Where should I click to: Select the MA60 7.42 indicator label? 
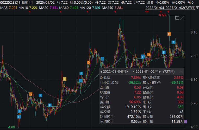[69, 8]
